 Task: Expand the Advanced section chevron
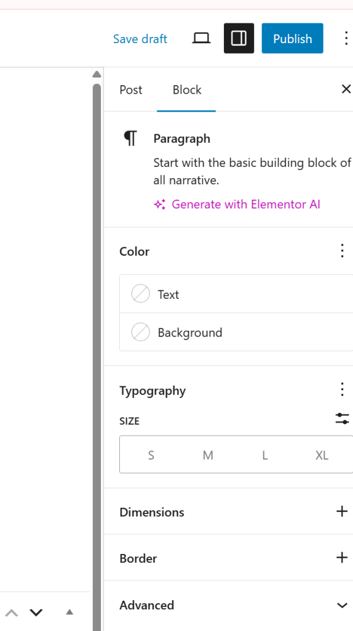342,605
